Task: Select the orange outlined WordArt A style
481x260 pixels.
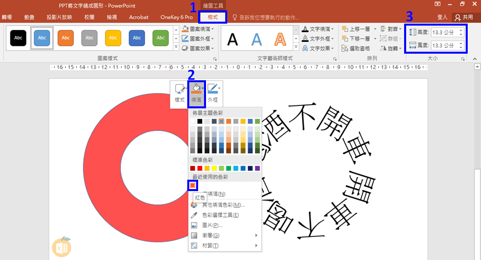Action: (280, 39)
